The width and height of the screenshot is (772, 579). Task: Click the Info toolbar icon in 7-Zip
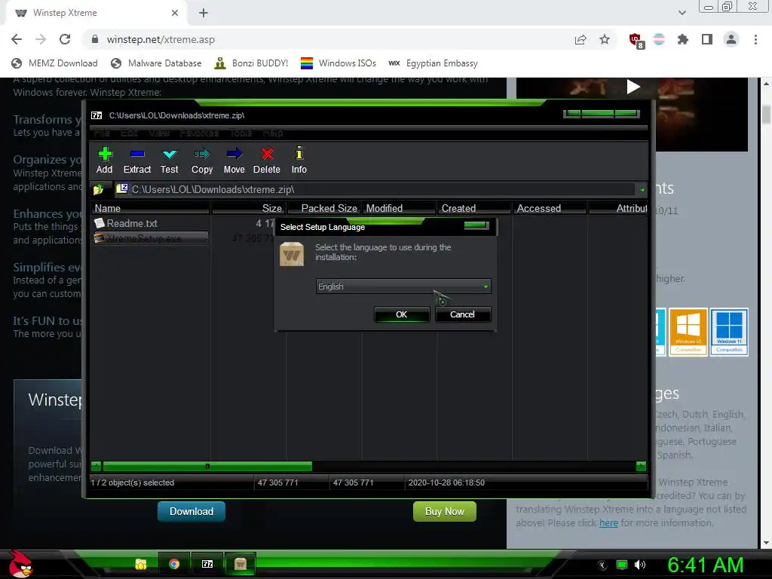(299, 153)
